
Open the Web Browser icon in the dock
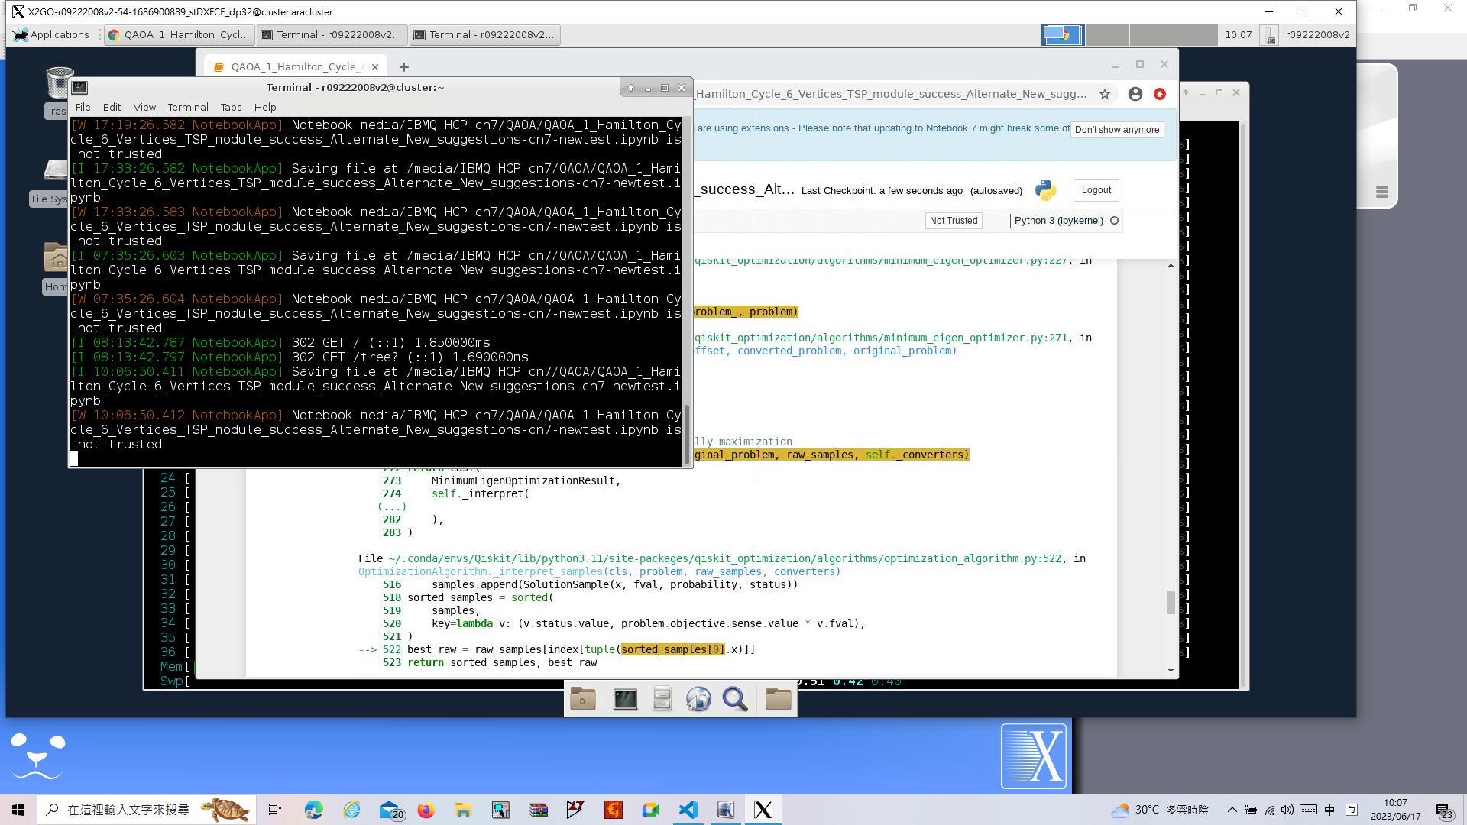(698, 698)
